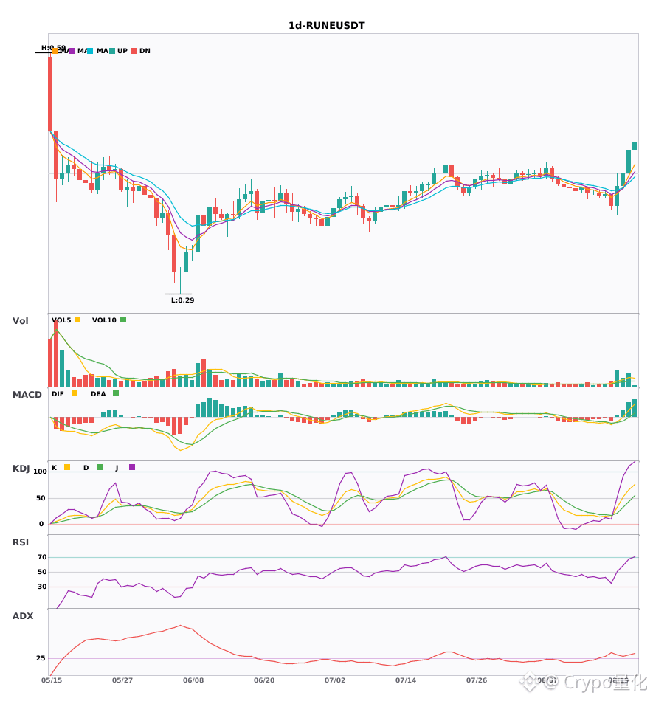The image size is (653, 701).
Task: Select the VOL10 legend text
Action: 104,320
